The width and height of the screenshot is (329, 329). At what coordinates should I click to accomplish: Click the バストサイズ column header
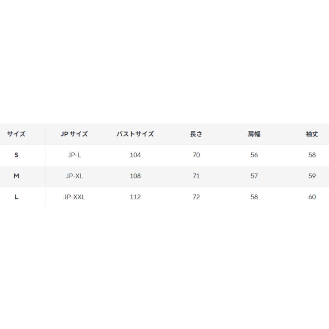point(135,134)
